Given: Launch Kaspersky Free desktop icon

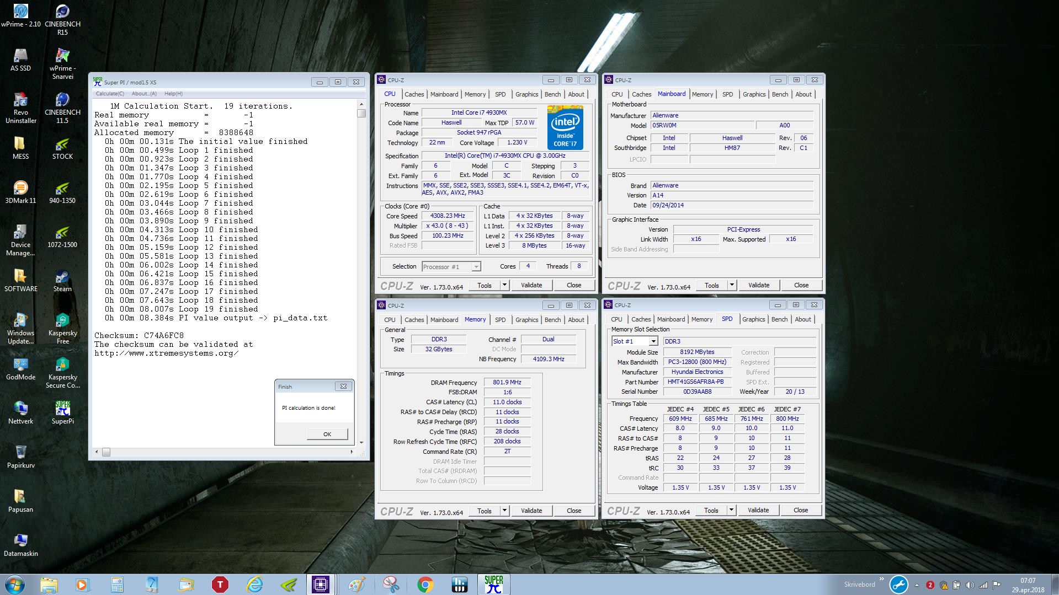Looking at the screenshot, I should click(62, 328).
